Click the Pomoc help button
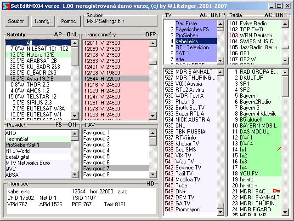Screen dimensions: 294x221 [x=68, y=21]
